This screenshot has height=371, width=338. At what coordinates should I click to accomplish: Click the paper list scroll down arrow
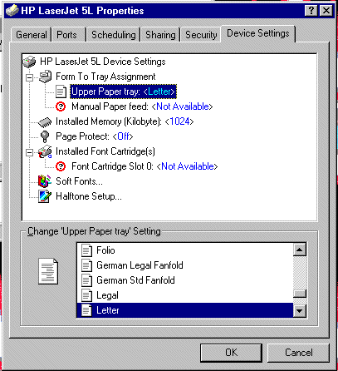(x=299, y=311)
